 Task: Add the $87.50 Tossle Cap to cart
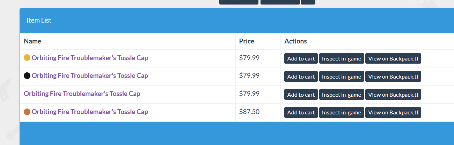(301, 112)
